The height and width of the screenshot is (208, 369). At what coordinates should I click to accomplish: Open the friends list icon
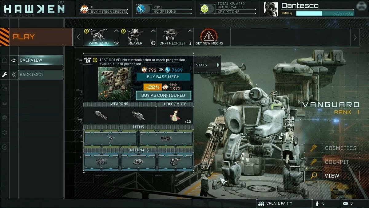point(317,203)
